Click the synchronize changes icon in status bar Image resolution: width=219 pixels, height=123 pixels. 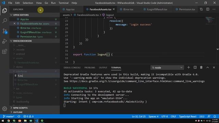point(19,117)
